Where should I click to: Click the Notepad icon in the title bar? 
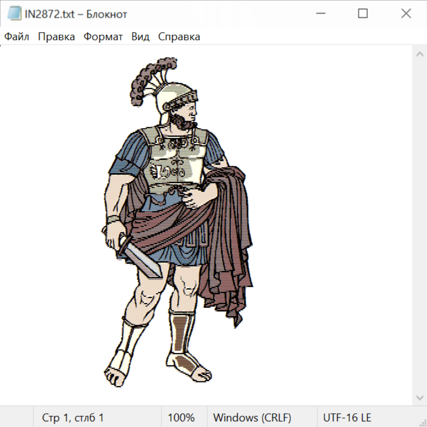click(x=14, y=14)
